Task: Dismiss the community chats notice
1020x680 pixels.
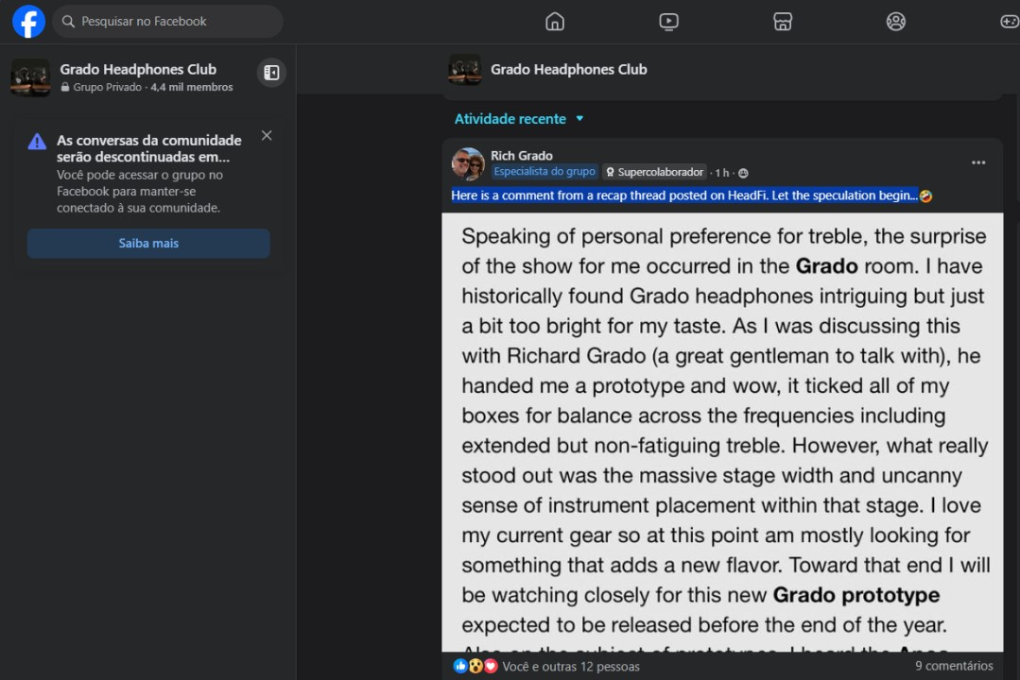Action: pos(267,136)
